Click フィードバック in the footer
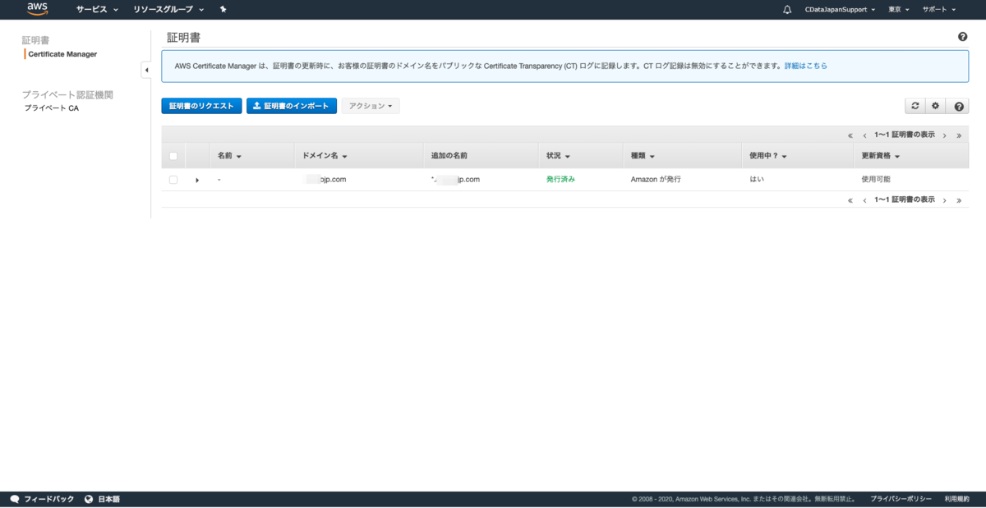 coord(42,499)
